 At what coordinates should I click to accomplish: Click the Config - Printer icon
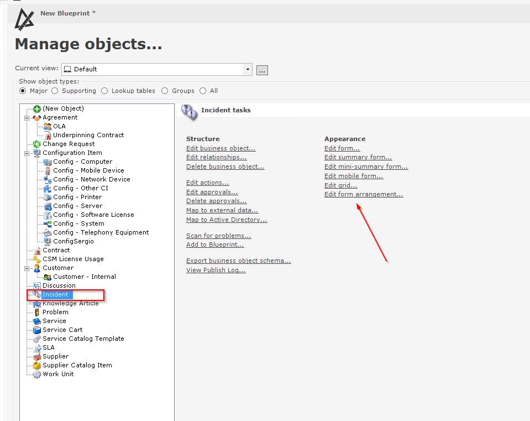pyautogui.click(x=48, y=197)
